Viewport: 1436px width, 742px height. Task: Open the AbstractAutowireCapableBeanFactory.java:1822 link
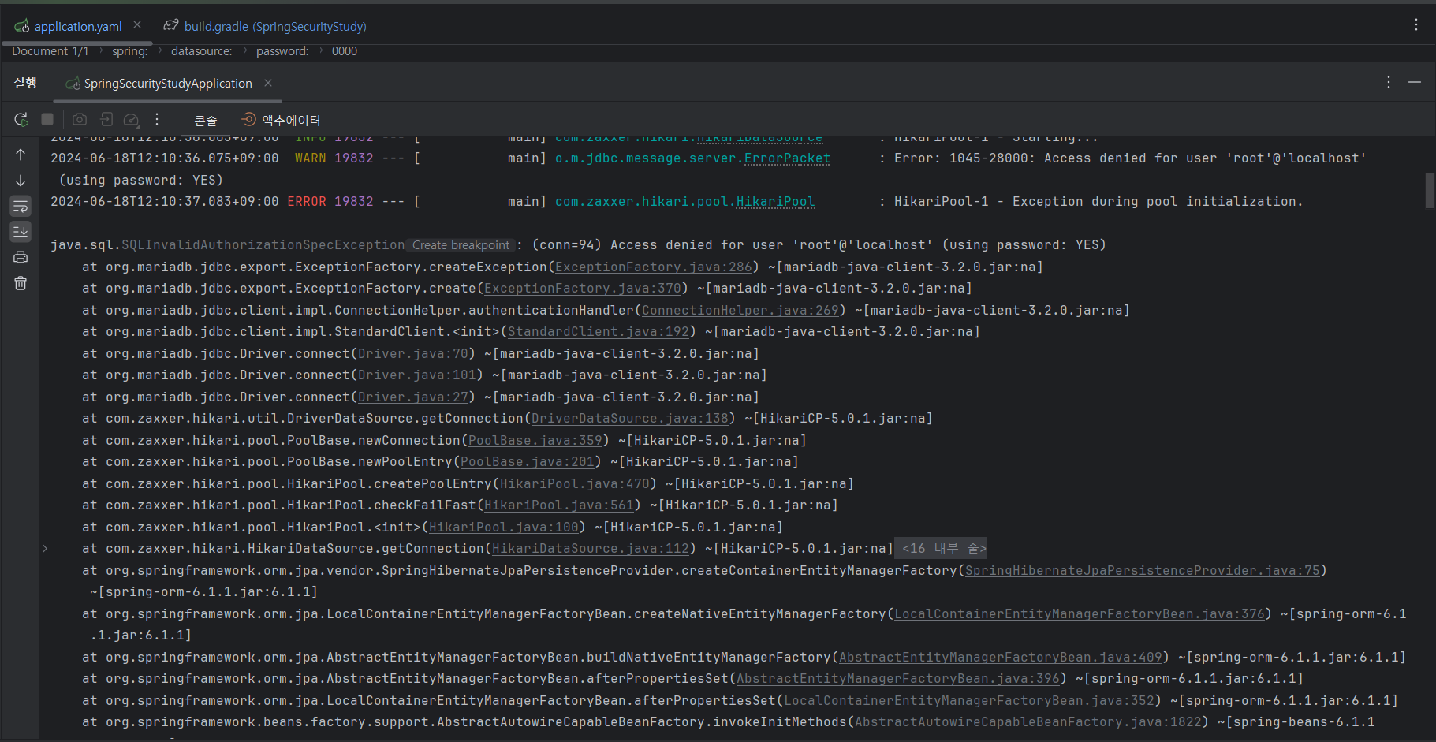click(1028, 722)
